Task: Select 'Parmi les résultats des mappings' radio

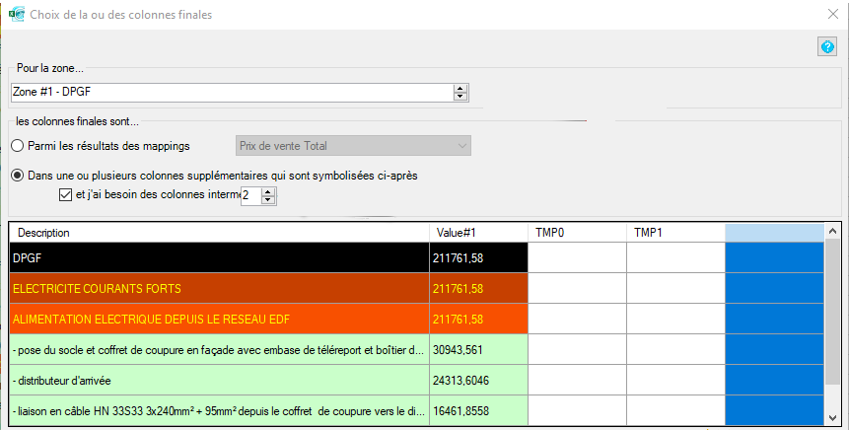Action: [18, 146]
